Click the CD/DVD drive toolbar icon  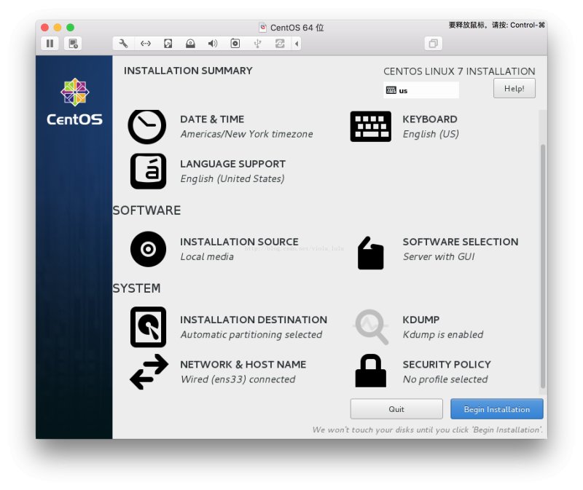pos(190,44)
